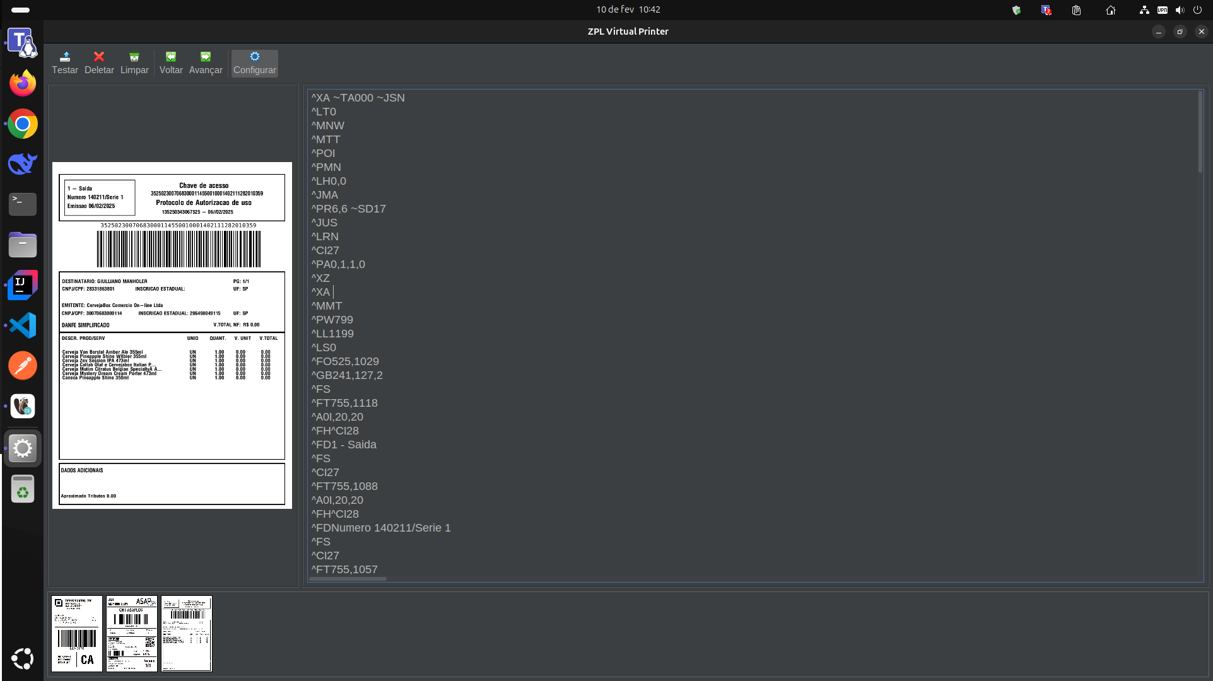Launch Visual Studio Code from dock

pyautogui.click(x=23, y=325)
